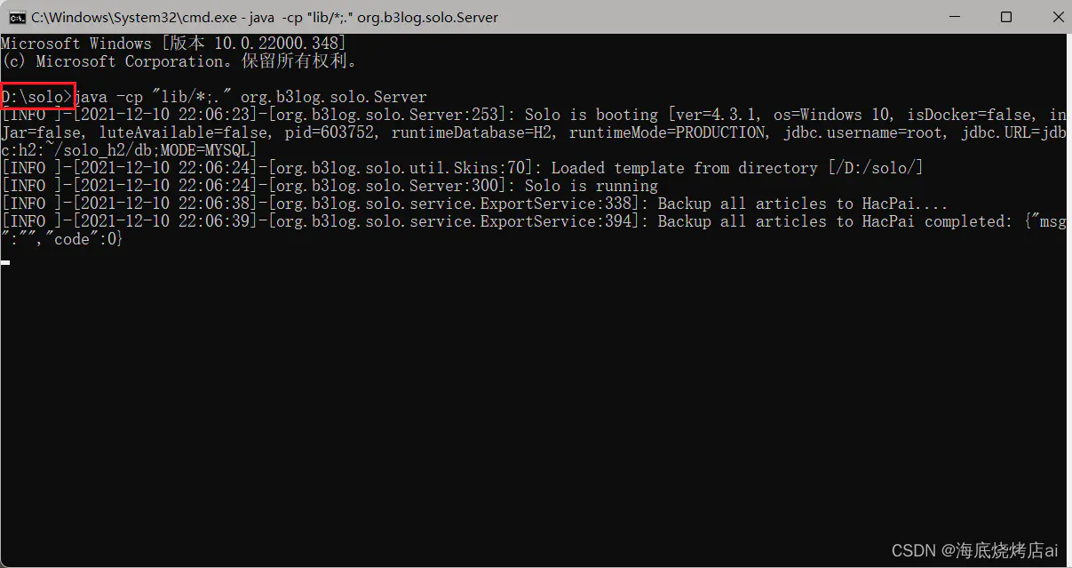Image resolution: width=1072 pixels, height=568 pixels.
Task: Click the "Solo is running" log line
Action: click(591, 186)
